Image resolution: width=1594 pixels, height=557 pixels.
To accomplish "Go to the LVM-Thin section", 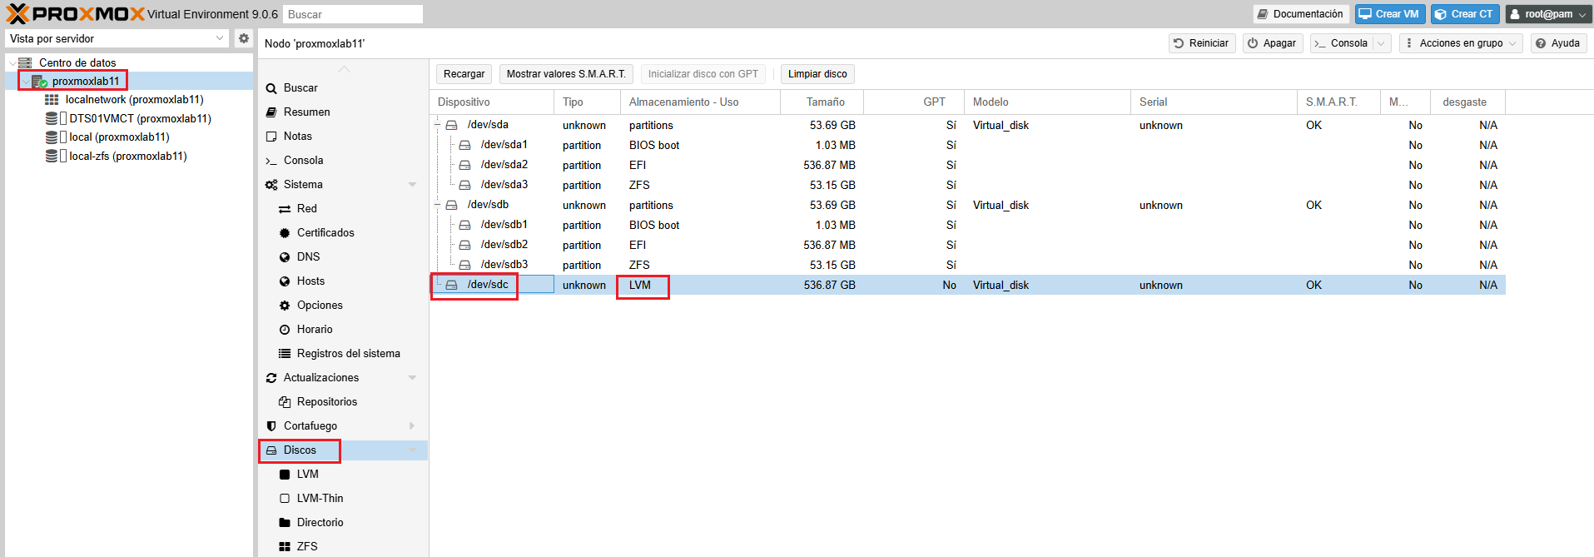I will coord(343,499).
